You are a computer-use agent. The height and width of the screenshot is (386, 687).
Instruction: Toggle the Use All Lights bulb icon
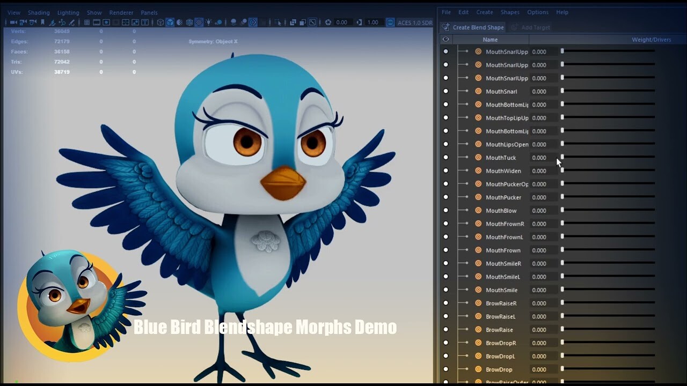pos(208,23)
